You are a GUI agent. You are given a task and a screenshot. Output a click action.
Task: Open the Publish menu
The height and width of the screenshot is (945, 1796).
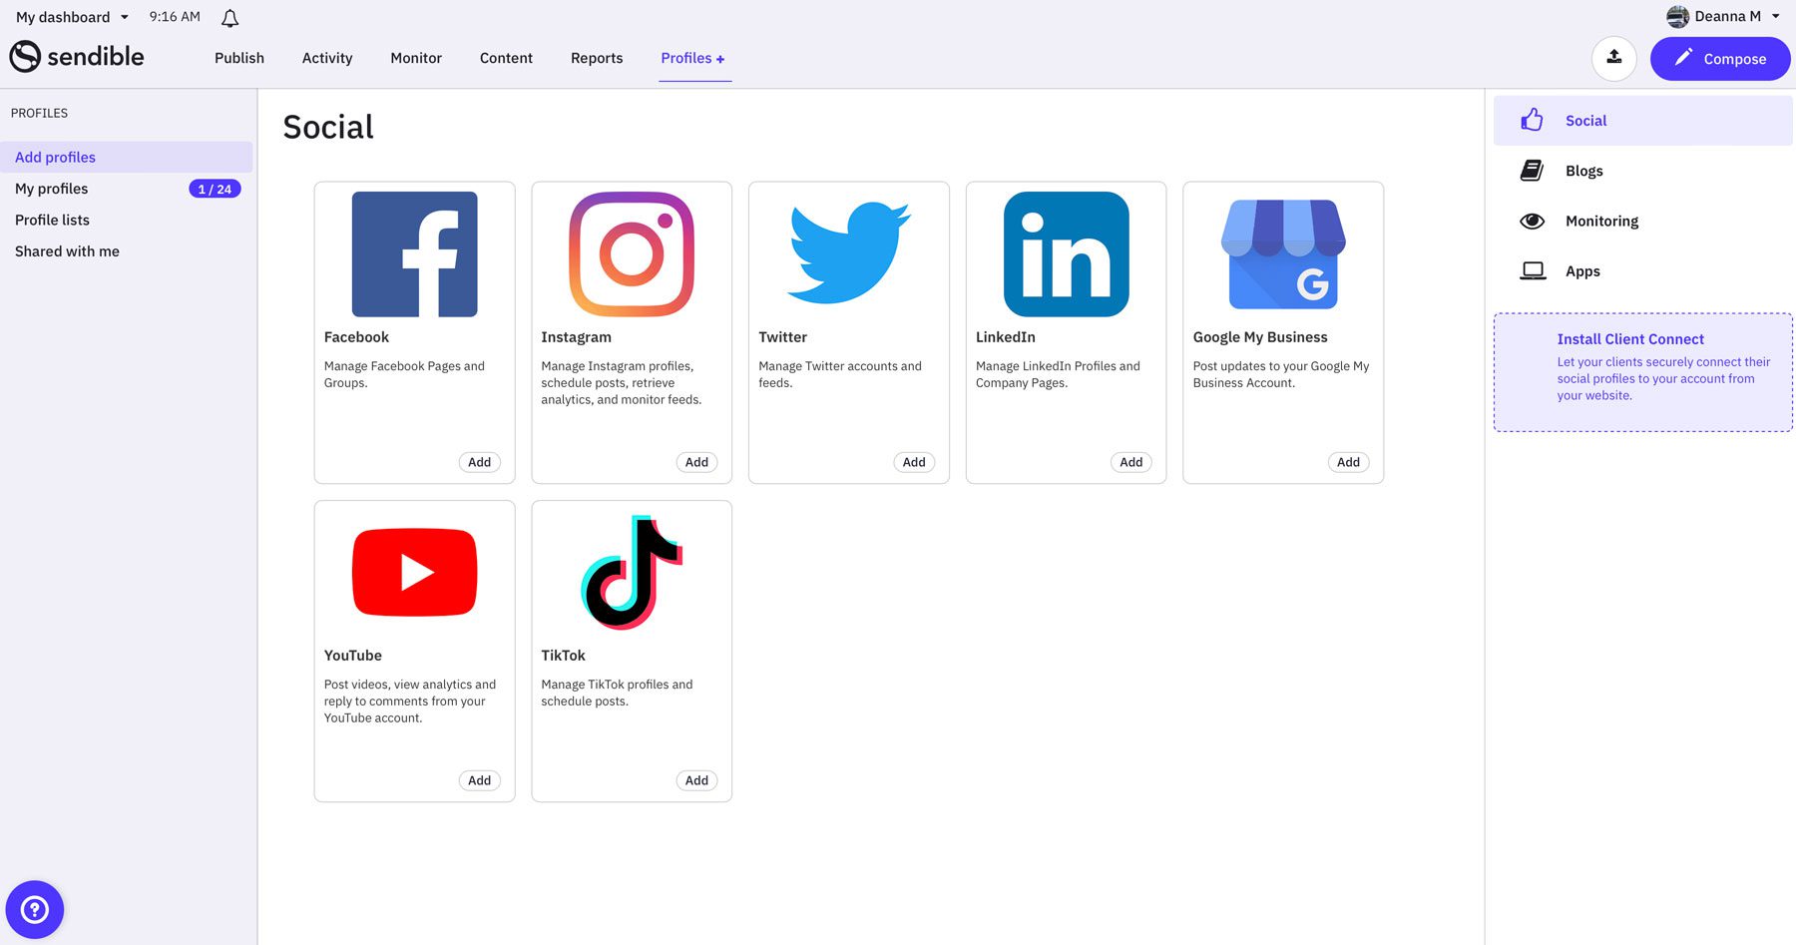[x=238, y=58]
